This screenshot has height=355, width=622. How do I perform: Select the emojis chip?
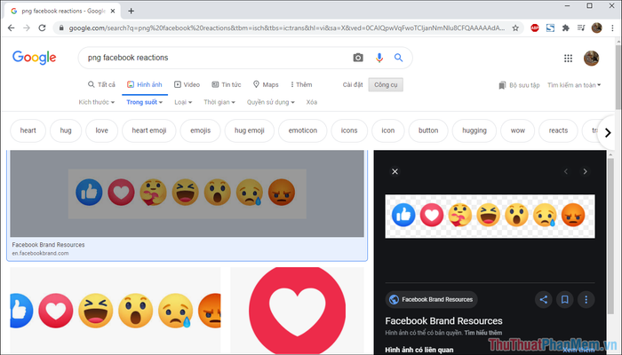click(x=200, y=130)
